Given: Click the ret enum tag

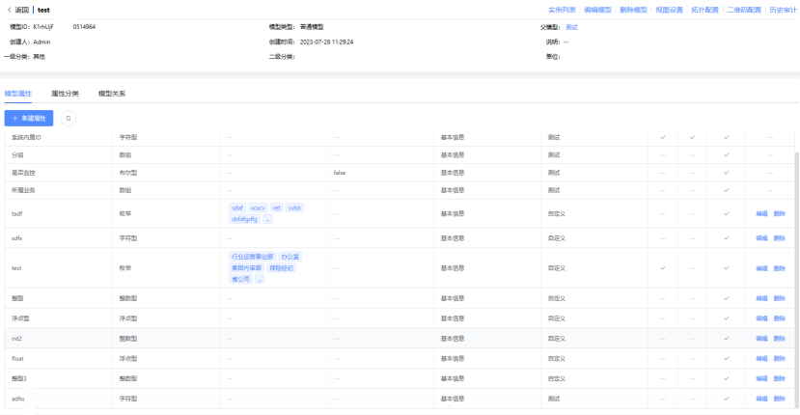Looking at the screenshot, I should click(276, 207).
